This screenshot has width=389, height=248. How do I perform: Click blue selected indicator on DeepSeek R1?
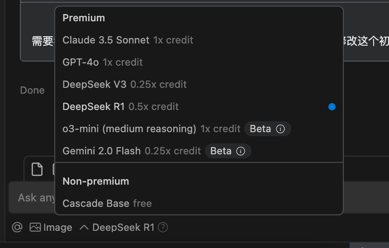point(332,106)
